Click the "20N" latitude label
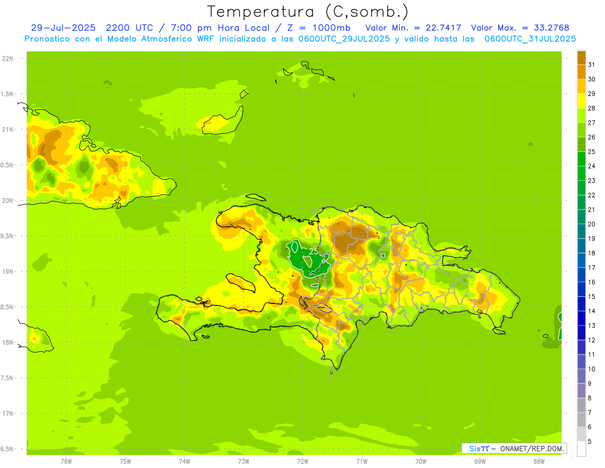Viewport: 605px width, 468px height. click(x=7, y=201)
